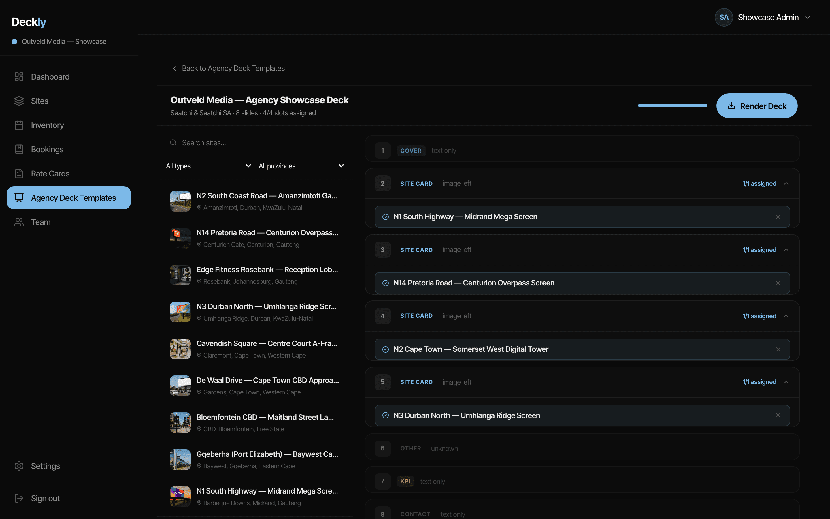The width and height of the screenshot is (830, 519).
Task: Remove N14 Pretoria Road from slide 3
Action: (x=778, y=283)
